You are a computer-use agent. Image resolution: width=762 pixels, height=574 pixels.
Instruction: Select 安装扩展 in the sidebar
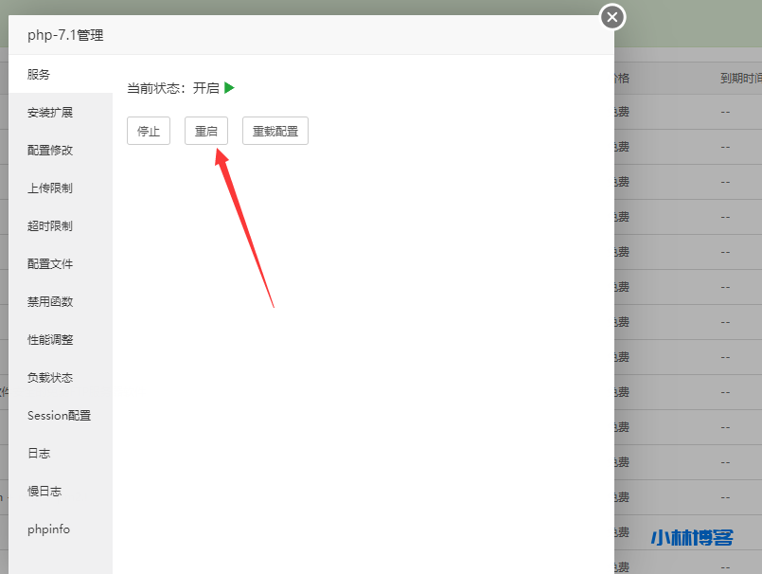(51, 112)
